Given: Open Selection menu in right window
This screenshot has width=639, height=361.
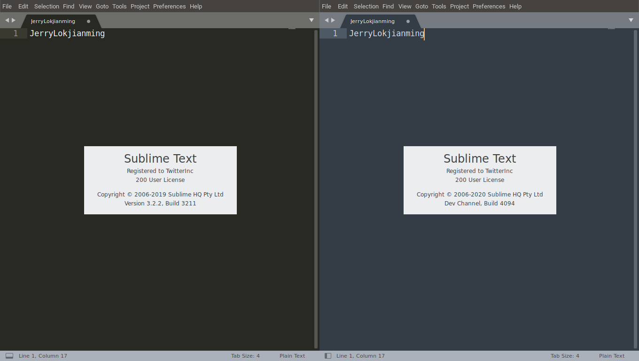Looking at the screenshot, I should click(x=366, y=6).
